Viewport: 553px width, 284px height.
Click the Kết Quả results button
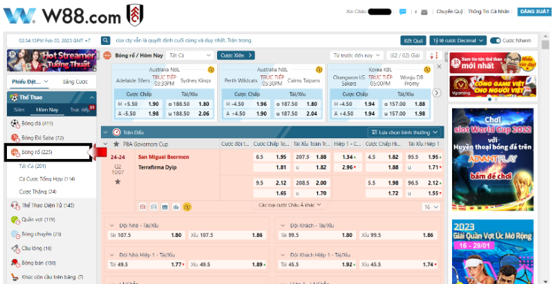(413, 41)
